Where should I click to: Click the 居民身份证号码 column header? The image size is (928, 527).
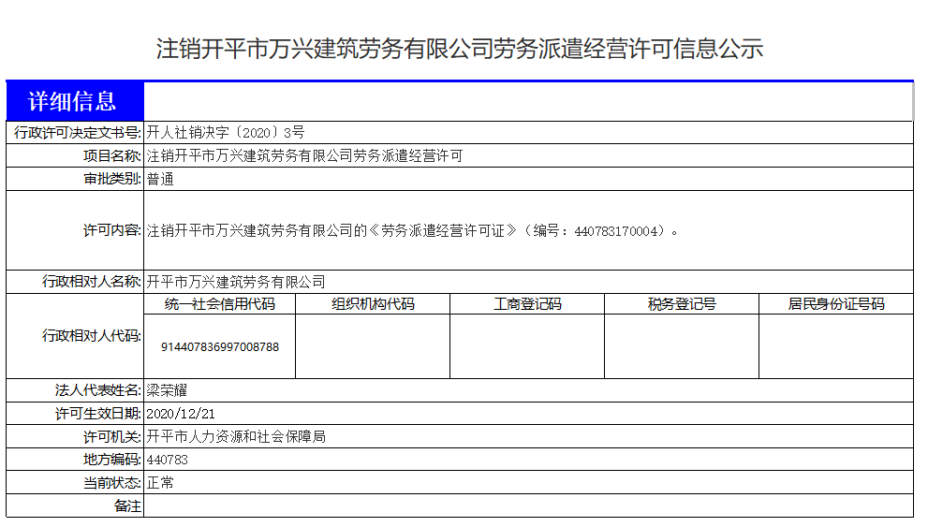(x=835, y=304)
